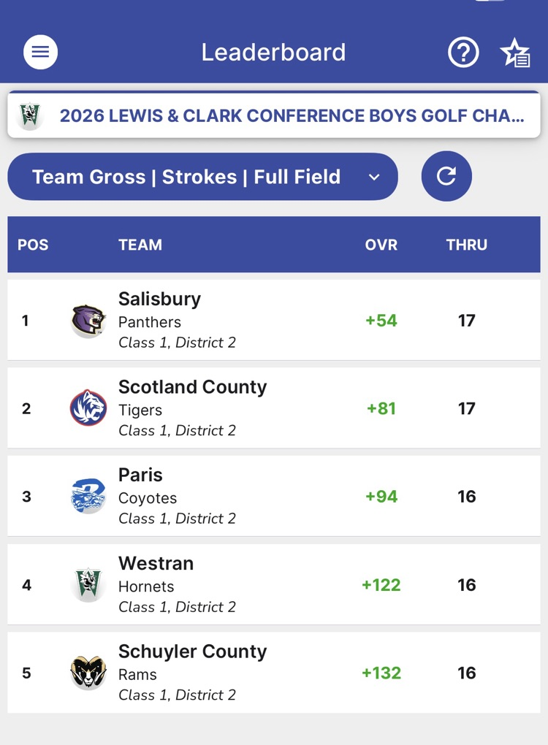This screenshot has width=548, height=745.
Task: Sort by the THRU column header
Action: pos(466,245)
